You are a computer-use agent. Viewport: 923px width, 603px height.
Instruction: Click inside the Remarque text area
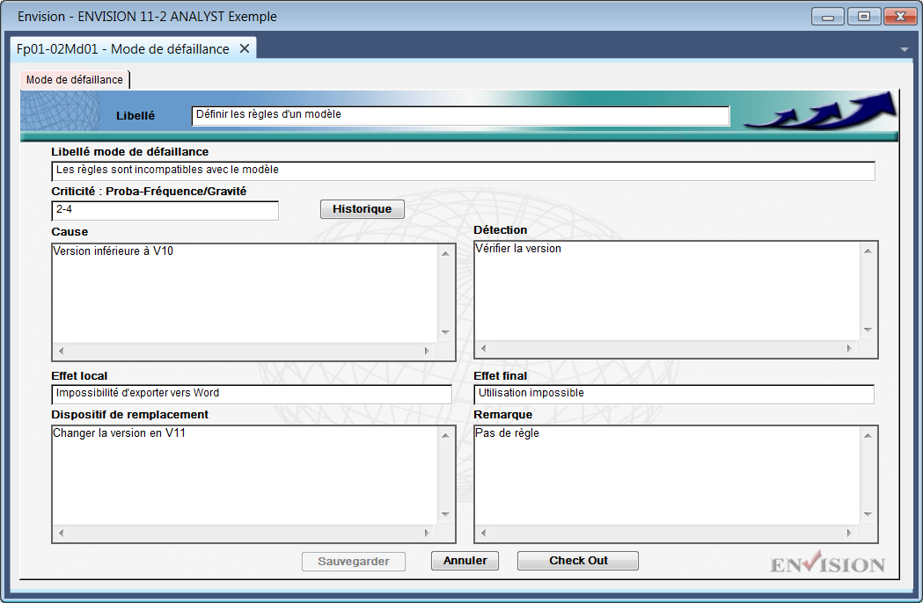point(667,475)
